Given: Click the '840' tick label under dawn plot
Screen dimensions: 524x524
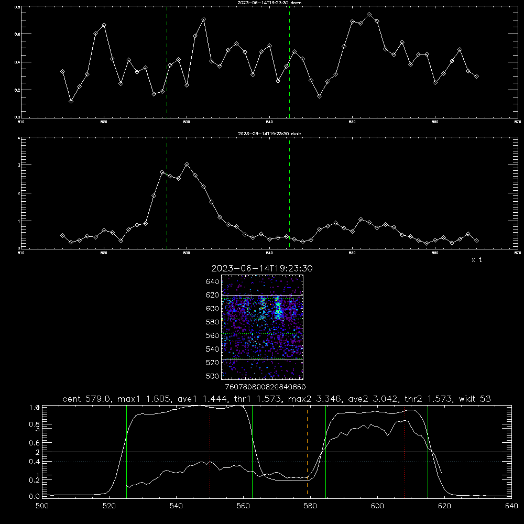Looking at the screenshot, I should point(270,122).
